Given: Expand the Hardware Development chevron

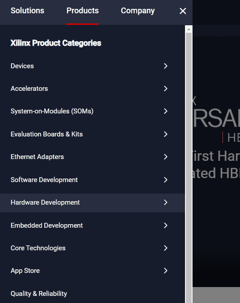Looking at the screenshot, I should [x=165, y=202].
